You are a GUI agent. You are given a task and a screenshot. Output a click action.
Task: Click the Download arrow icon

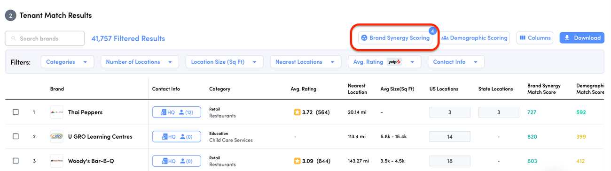[x=567, y=38]
